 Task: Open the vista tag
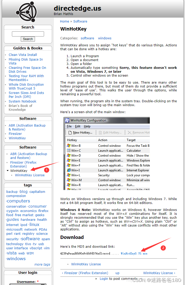11,253
